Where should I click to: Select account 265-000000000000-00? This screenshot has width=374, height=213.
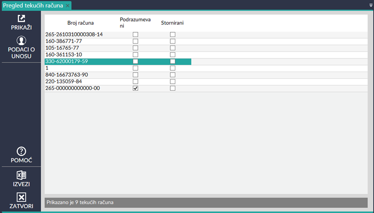pos(72,88)
